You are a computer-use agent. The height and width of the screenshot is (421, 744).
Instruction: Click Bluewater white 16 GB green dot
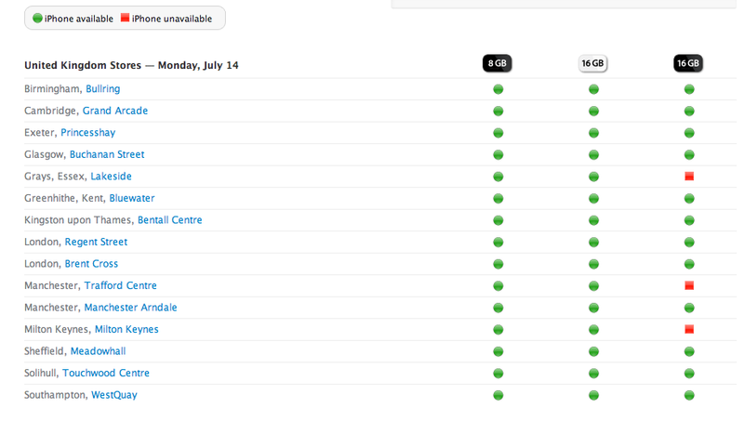pyautogui.click(x=593, y=198)
